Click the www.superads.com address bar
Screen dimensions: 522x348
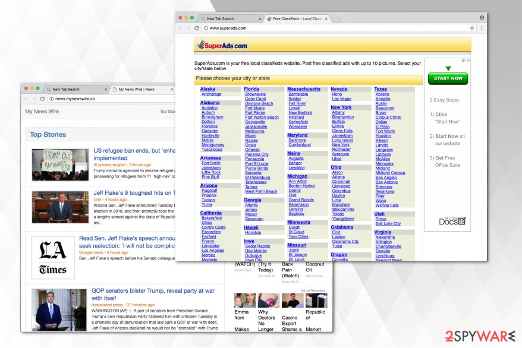(338, 29)
